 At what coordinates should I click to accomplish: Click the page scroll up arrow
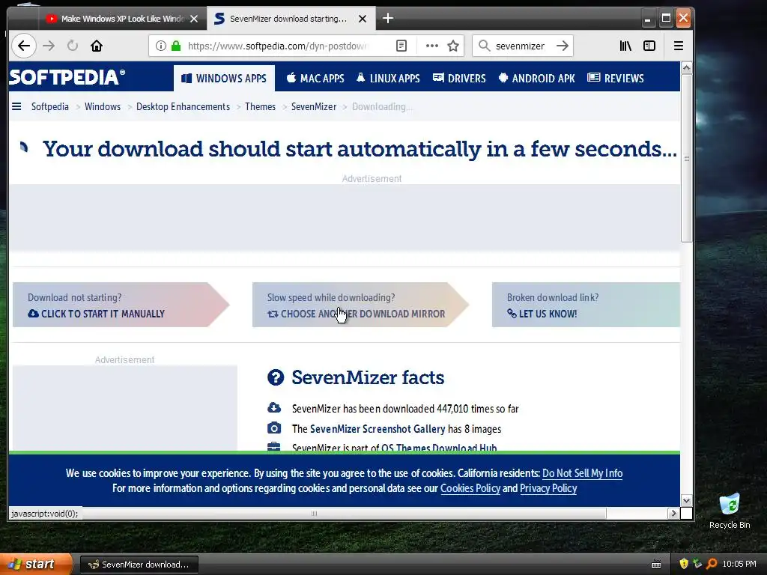coord(687,68)
